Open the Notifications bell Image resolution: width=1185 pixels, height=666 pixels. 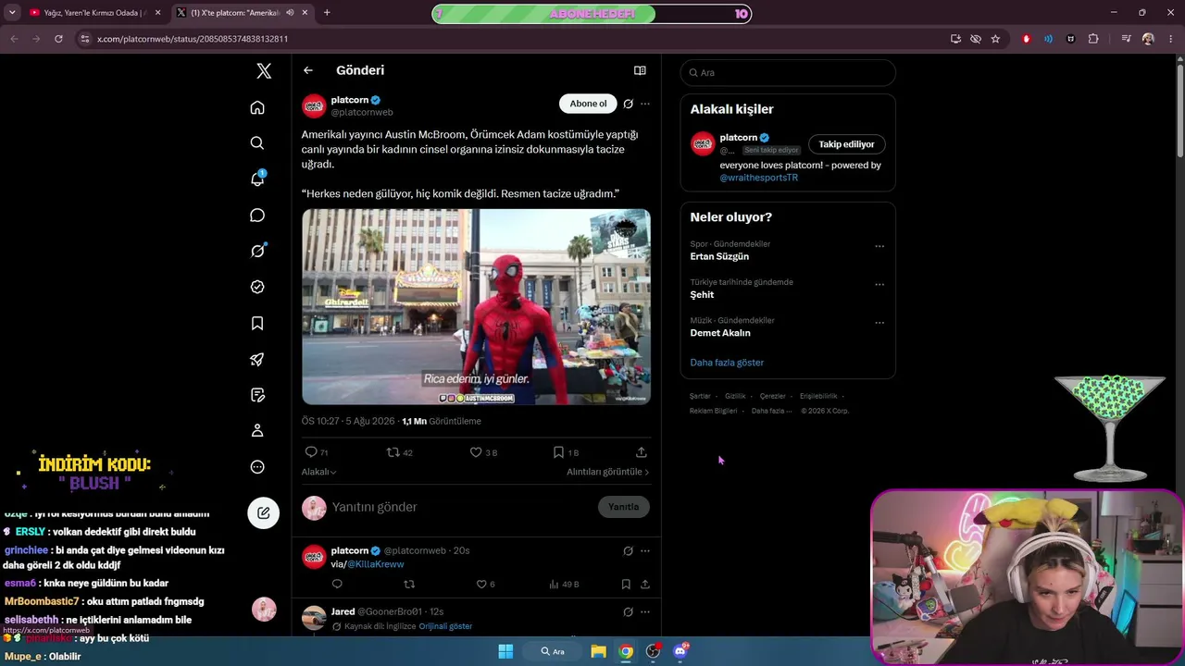[257, 179]
